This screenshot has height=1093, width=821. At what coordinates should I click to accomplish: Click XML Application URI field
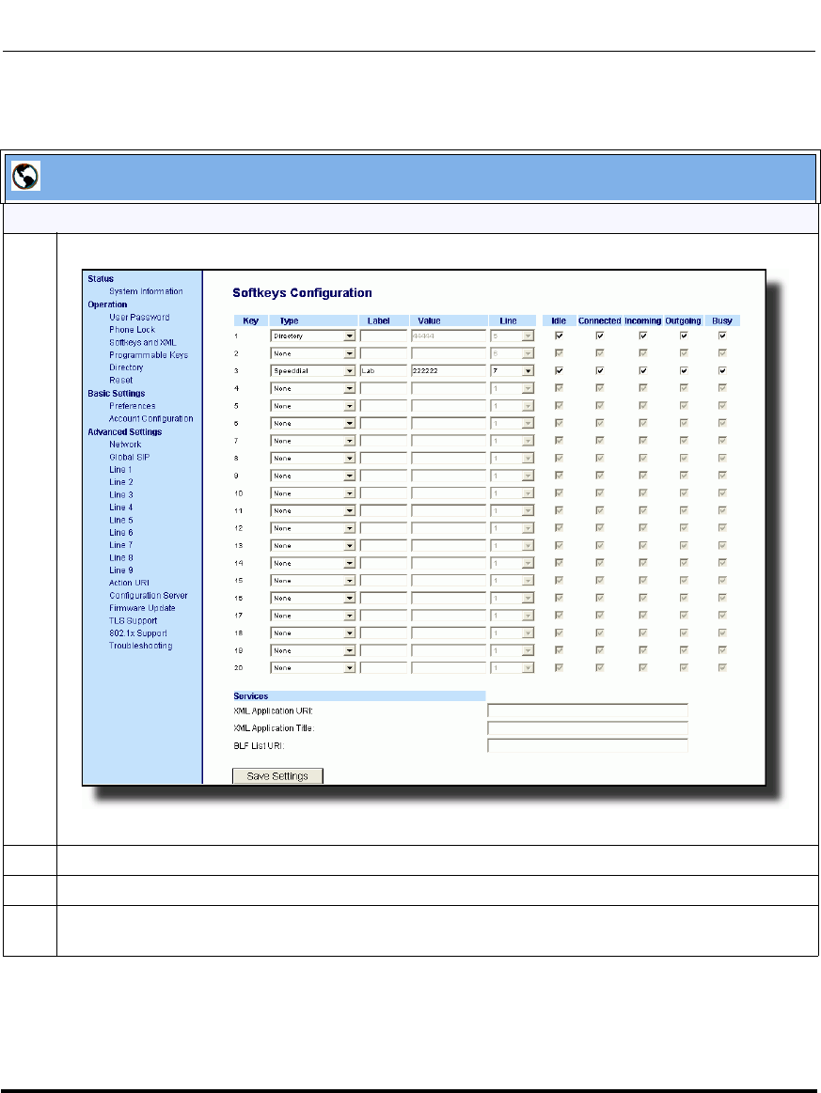pyautogui.click(x=588, y=711)
